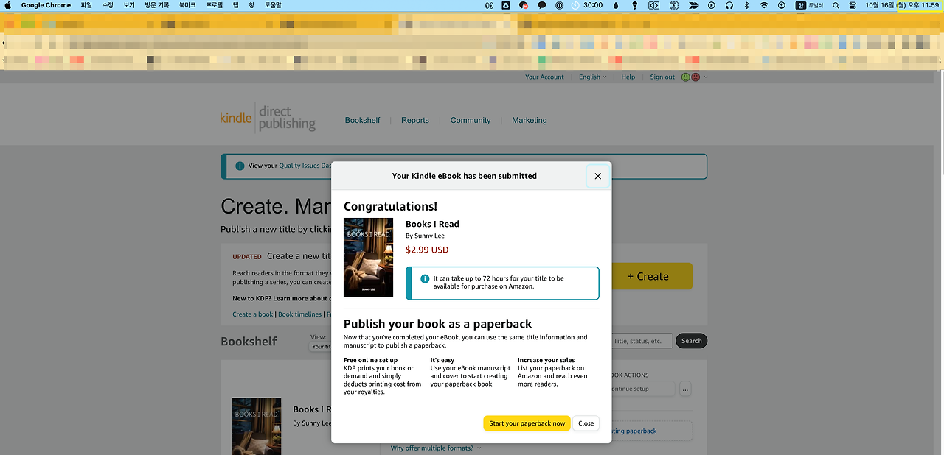The image size is (944, 455).
Task: Open the Google Chrome menu
Action: (x=46, y=5)
